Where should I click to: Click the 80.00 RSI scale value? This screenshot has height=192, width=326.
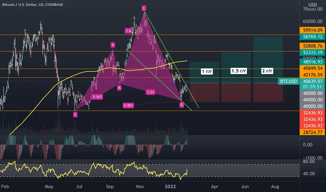pyautogui.click(x=309, y=161)
